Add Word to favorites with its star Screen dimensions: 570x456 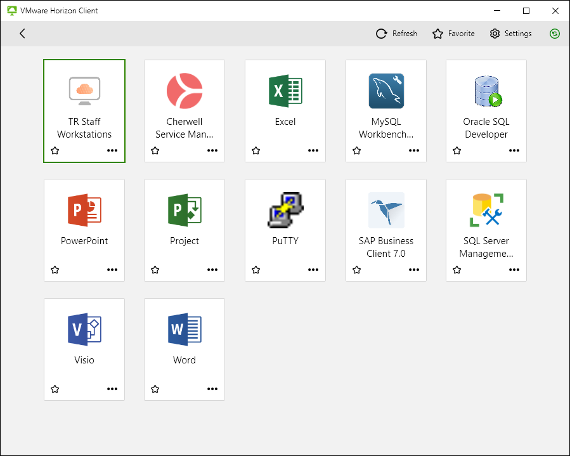coord(155,389)
